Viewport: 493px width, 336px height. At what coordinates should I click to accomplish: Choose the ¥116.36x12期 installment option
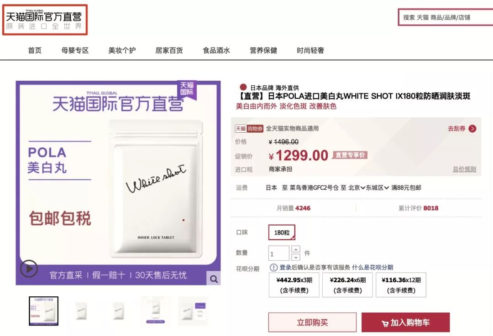tap(401, 285)
